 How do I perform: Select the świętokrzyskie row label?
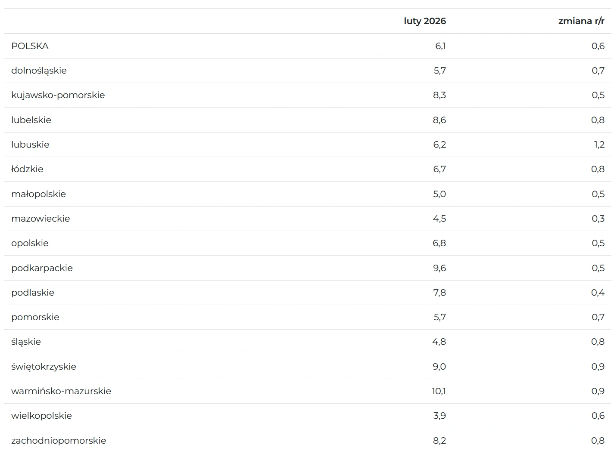click(x=44, y=367)
